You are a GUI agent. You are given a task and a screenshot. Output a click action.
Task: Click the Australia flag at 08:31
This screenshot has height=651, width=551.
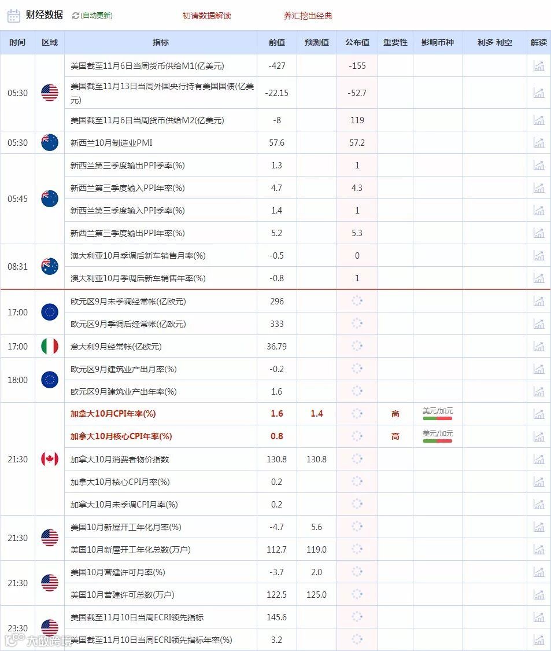[50, 267]
